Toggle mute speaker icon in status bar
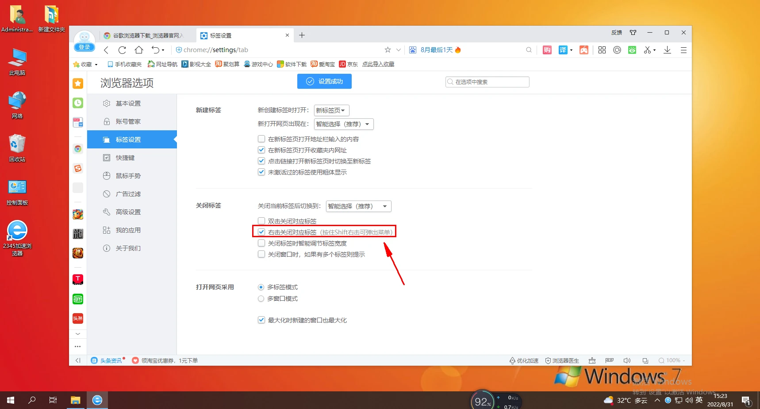The height and width of the screenshot is (409, 760). coord(627,360)
